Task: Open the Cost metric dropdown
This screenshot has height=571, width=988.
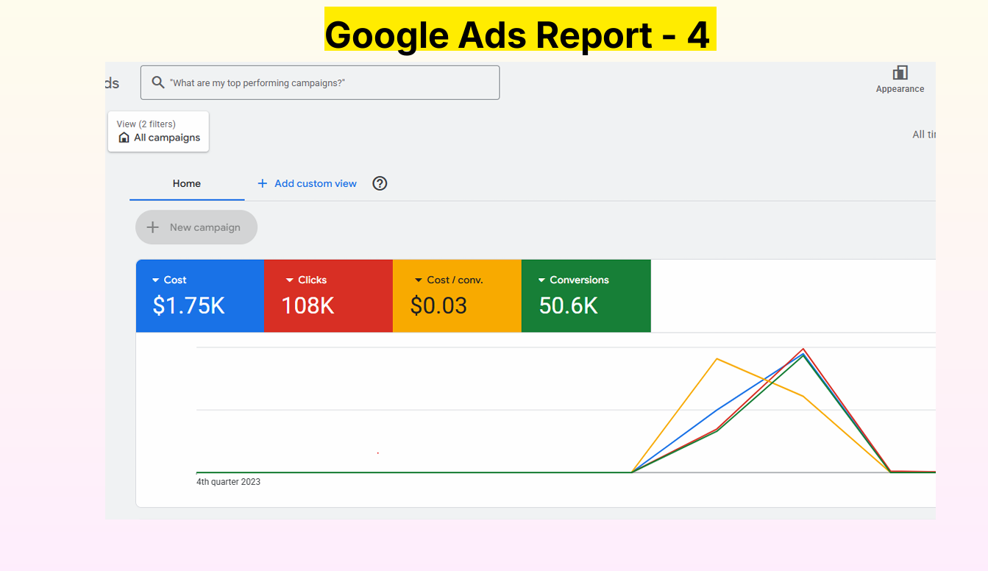Action: [x=156, y=280]
